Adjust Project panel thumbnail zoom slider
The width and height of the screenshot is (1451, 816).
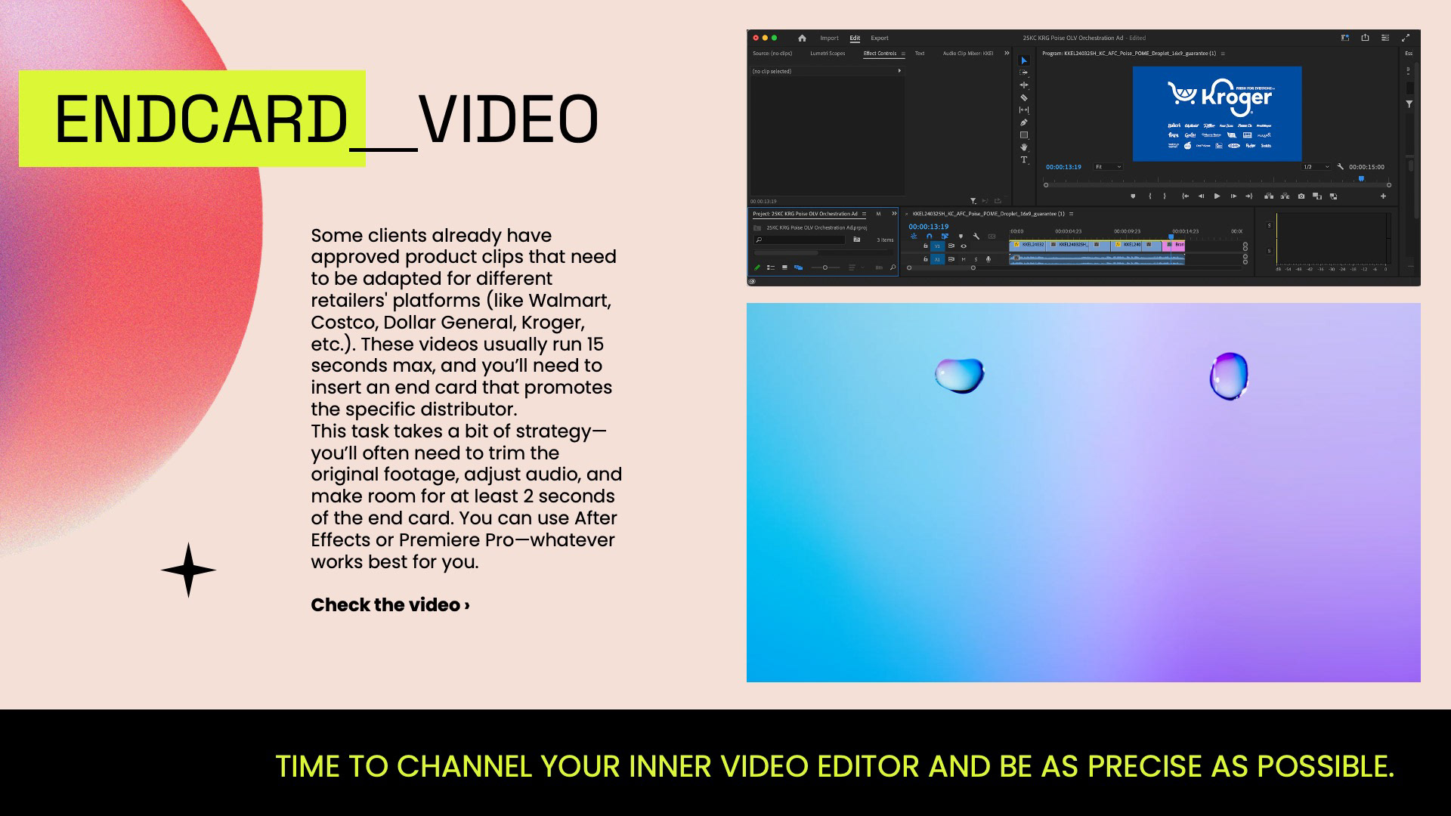click(825, 267)
